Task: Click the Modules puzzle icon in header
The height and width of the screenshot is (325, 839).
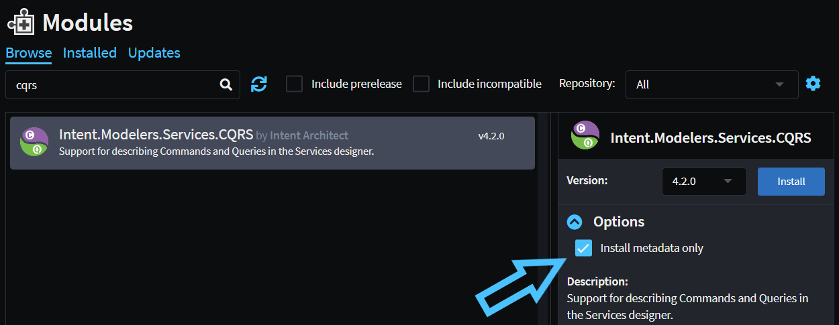Action: coord(21,22)
